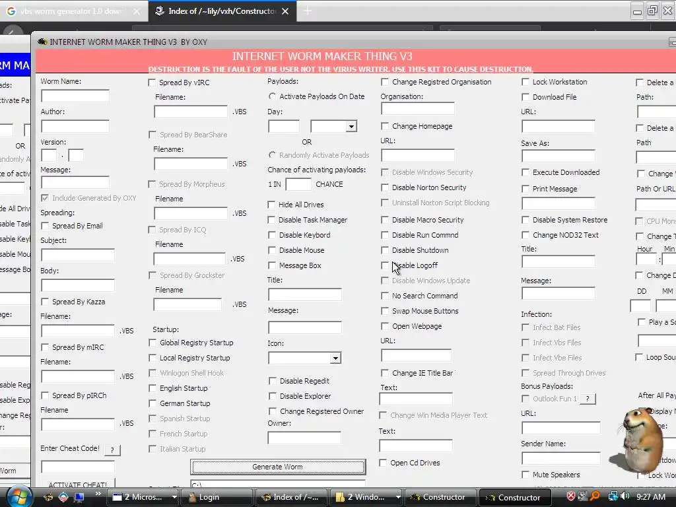Viewport: 676px width, 507px height.
Task: Click the question mark beside Outlook Fun 1
Action: (x=588, y=399)
